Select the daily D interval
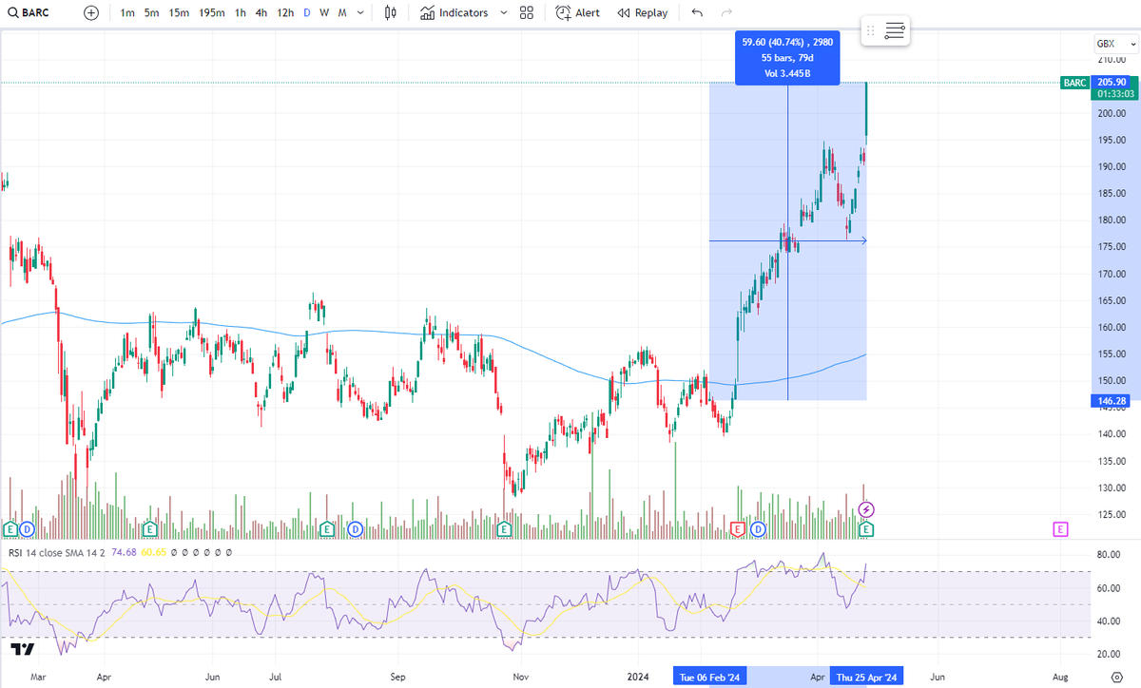The width and height of the screenshot is (1141, 688). (x=306, y=13)
